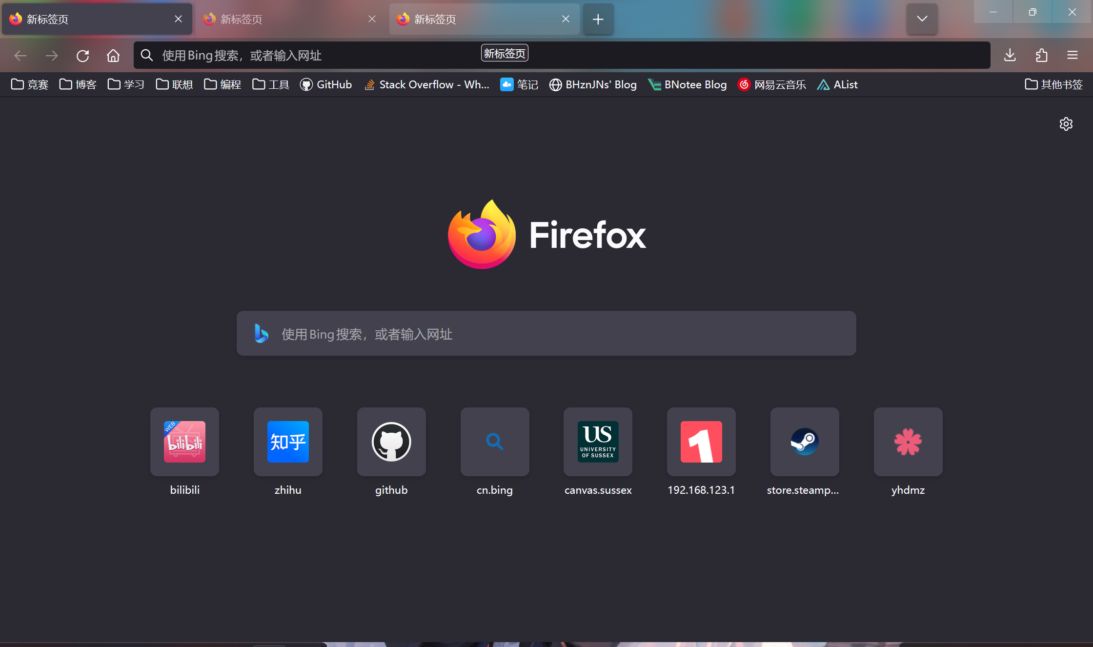Viewport: 1093px width, 647px height.
Task: Close the first 新标签页 tab
Action: click(179, 19)
